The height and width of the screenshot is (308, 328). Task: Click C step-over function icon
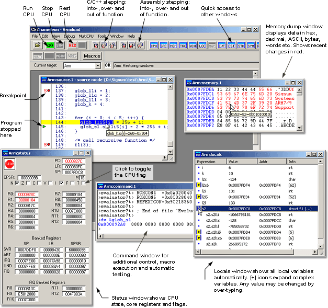(104, 45)
